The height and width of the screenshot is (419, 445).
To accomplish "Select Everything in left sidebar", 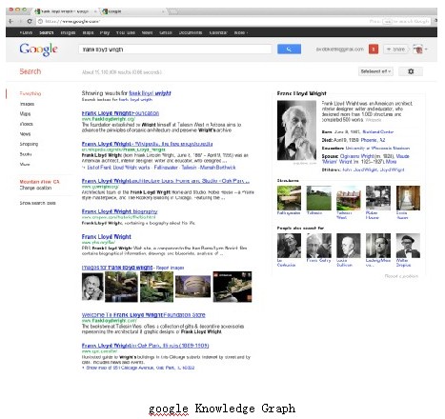I will click(30, 93).
